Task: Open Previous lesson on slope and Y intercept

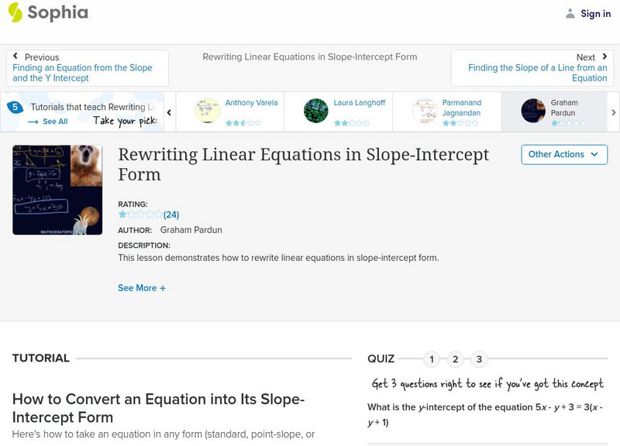Action: pos(87,68)
